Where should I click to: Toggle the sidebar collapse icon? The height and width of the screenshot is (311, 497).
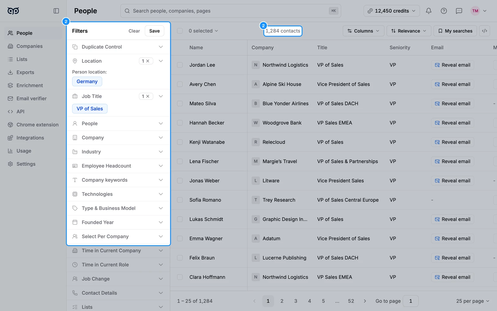(x=56, y=11)
